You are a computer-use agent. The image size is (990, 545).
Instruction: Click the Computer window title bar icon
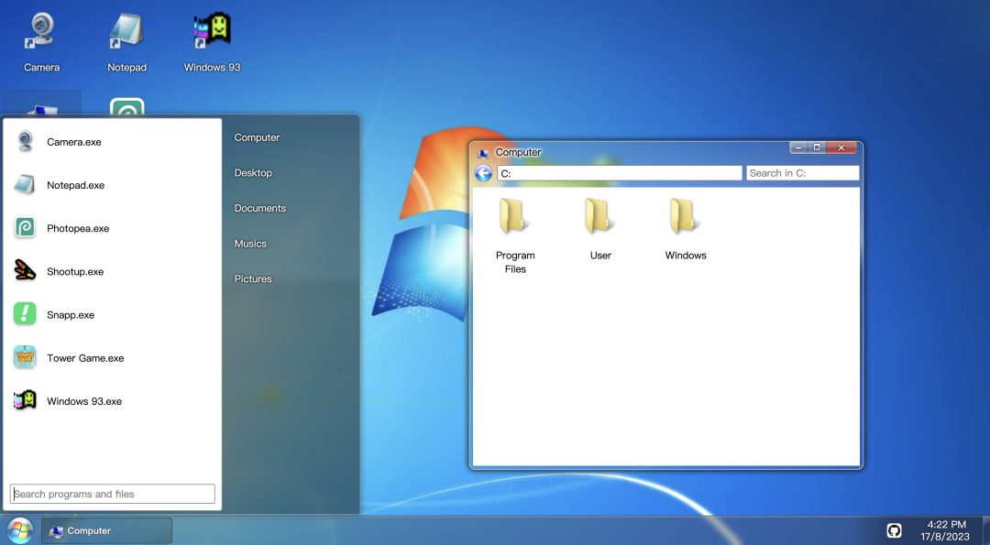483,153
